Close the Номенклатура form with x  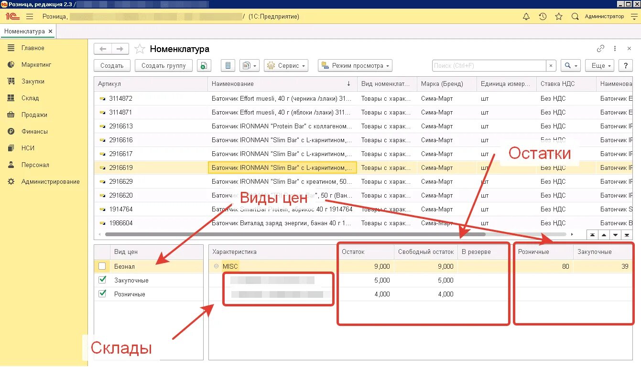(x=629, y=49)
